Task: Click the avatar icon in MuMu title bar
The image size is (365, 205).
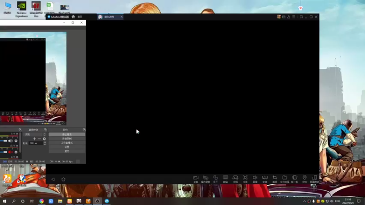Action: pyautogui.click(x=279, y=17)
